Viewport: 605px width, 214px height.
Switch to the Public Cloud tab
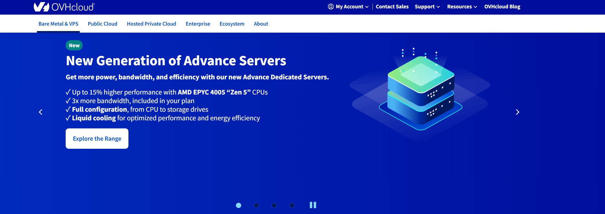103,24
